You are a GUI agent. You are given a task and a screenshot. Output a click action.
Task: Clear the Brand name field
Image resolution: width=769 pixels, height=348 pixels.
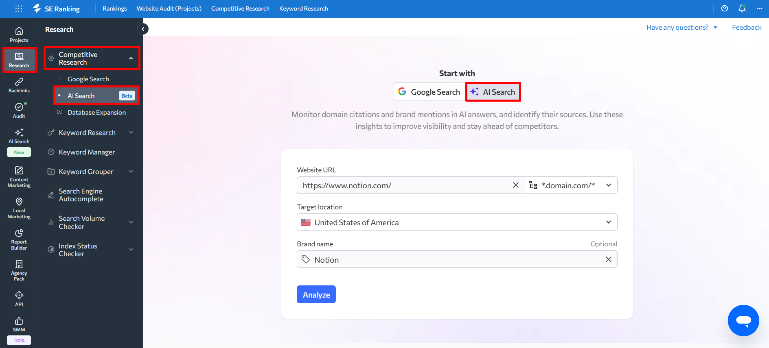tap(608, 259)
